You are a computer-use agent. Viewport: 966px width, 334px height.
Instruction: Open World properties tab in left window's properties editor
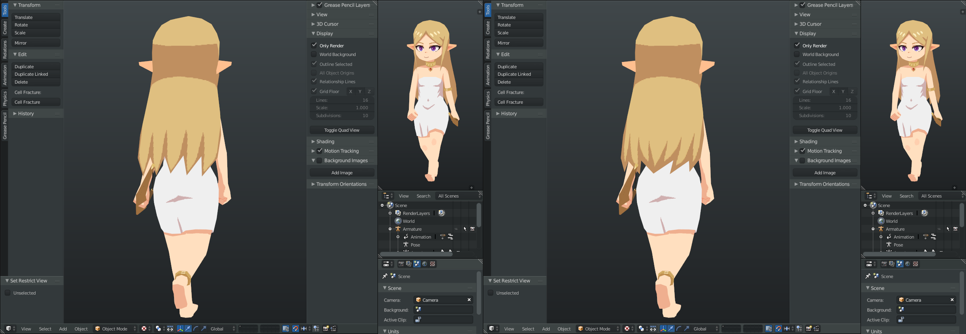[425, 264]
